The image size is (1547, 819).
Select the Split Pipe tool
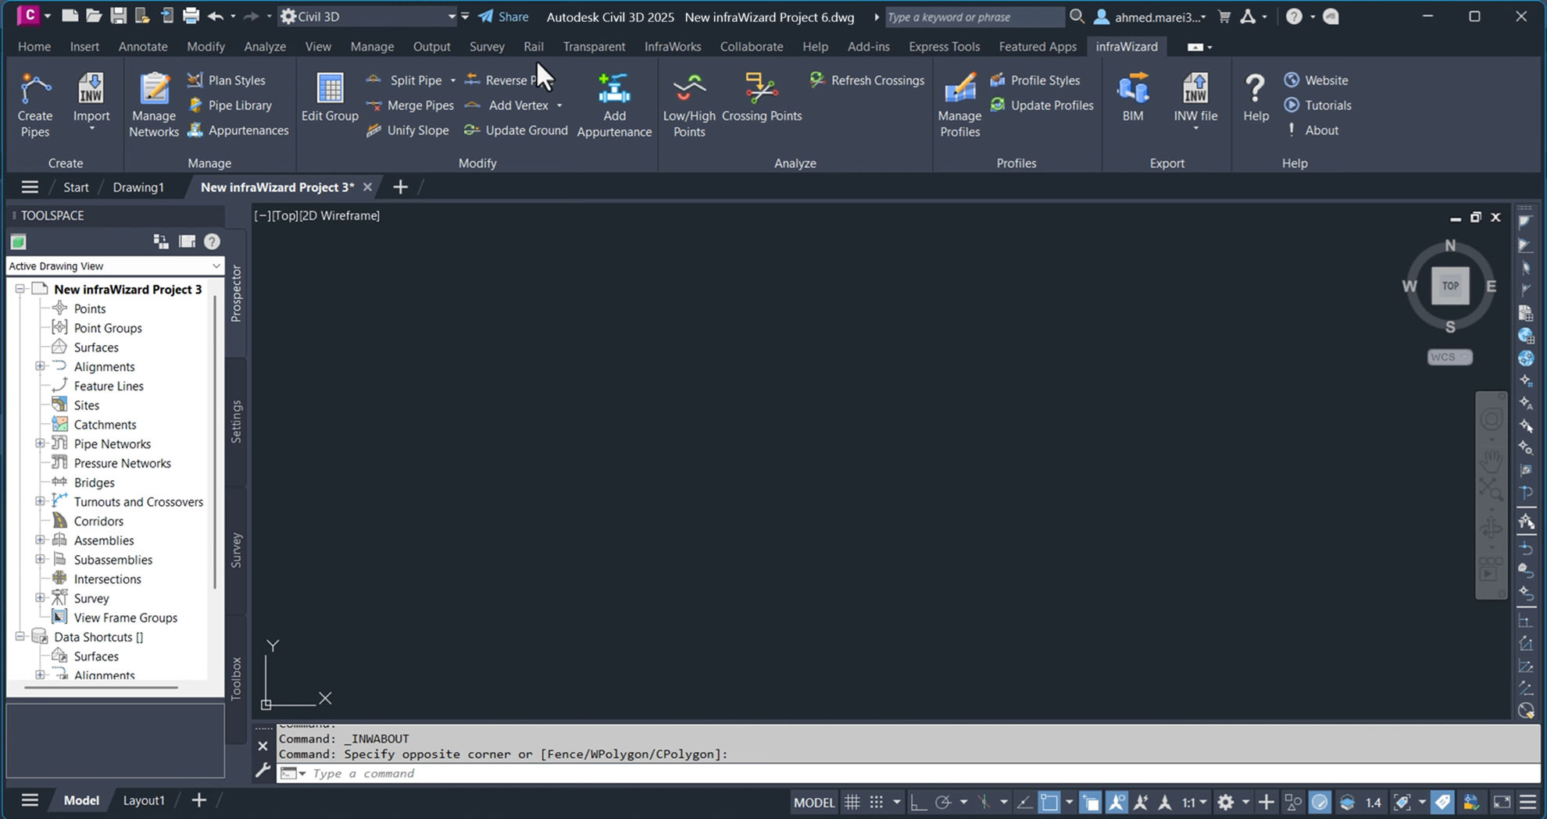click(x=405, y=80)
